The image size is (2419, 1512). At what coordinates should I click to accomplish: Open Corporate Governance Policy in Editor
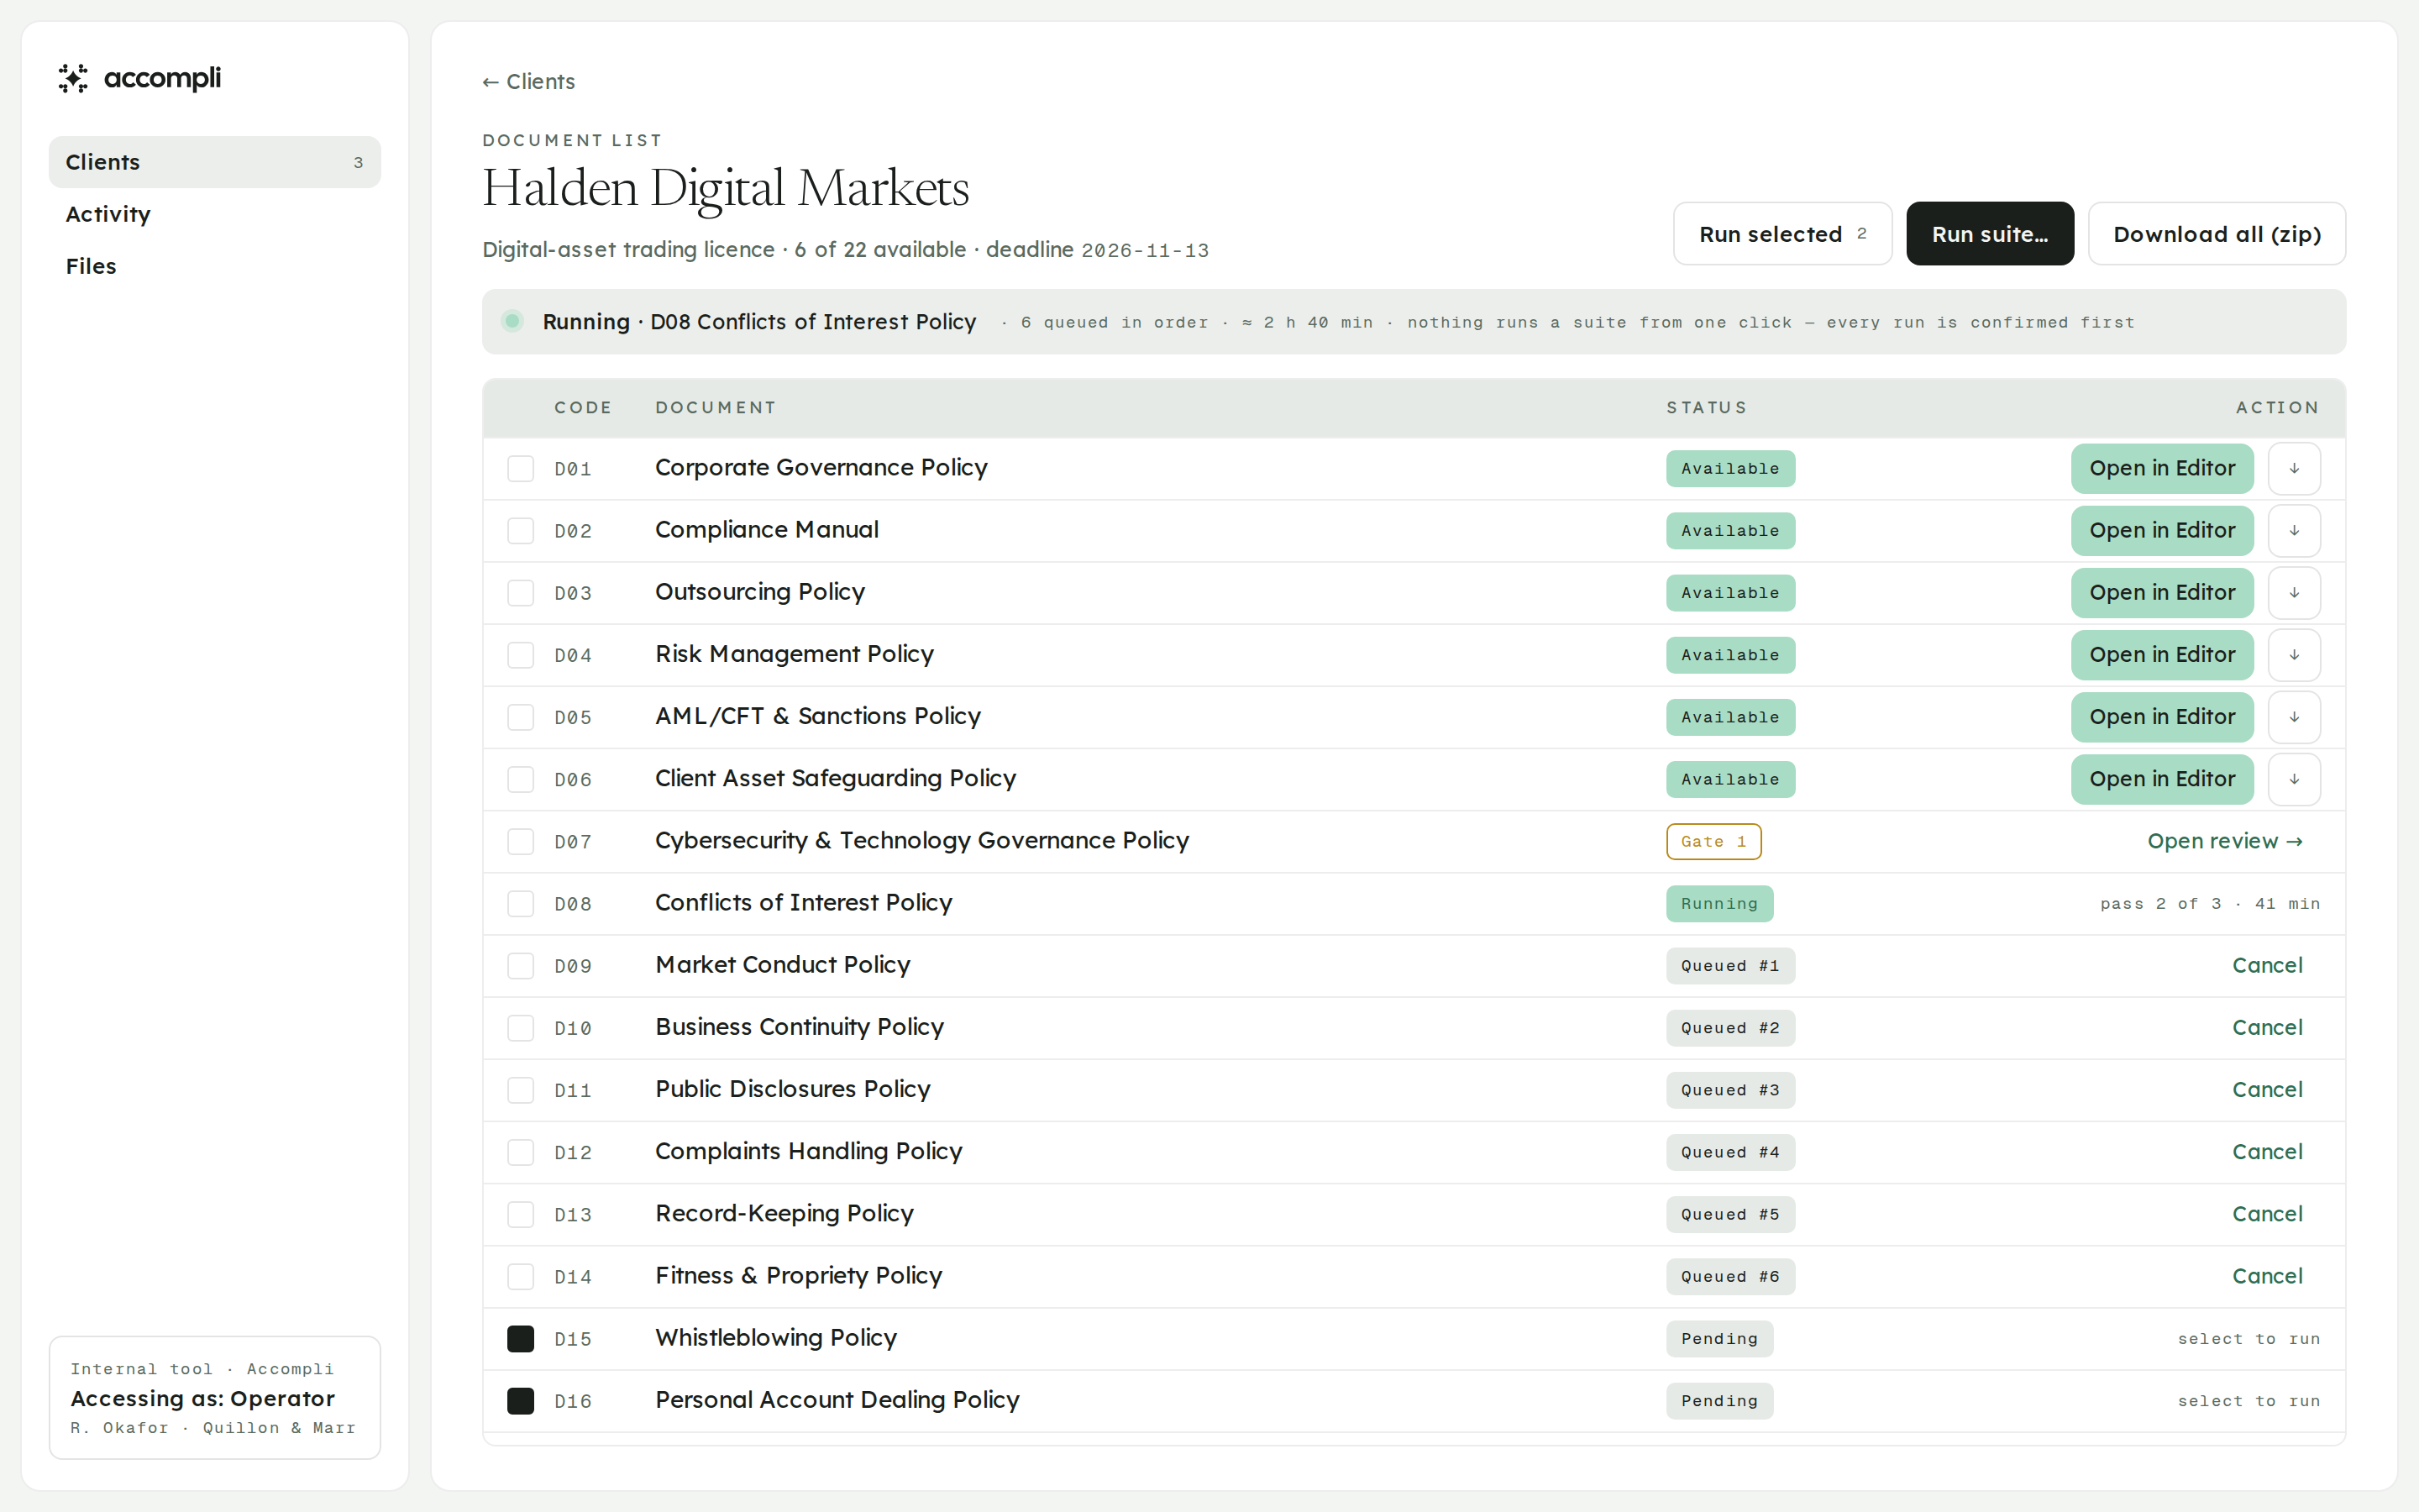coord(2161,468)
